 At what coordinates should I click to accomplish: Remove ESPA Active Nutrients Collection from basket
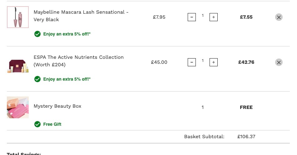pos(279,62)
